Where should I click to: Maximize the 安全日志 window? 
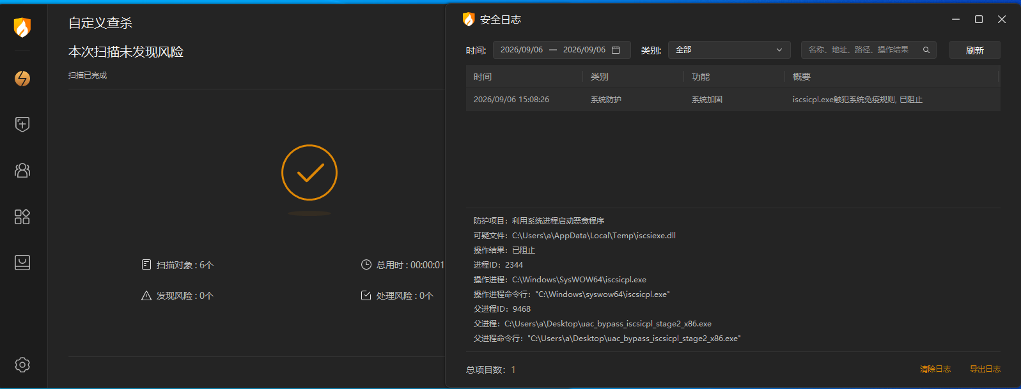(978, 19)
